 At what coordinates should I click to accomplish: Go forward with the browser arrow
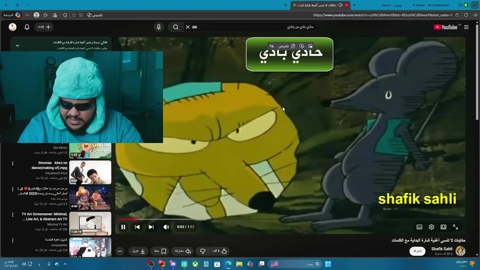coord(475,15)
